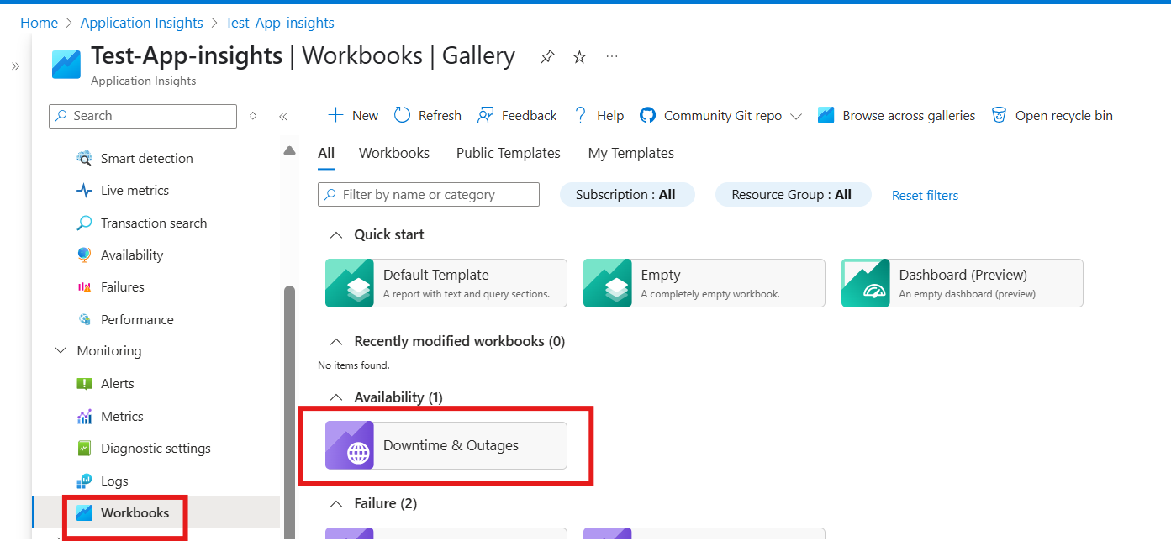Screen dimensions: 1171x541
Task: Click "Metrics" label under Monitoring
Action: coord(122,417)
